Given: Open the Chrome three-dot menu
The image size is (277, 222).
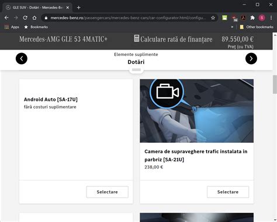Looking at the screenshot, I should pos(271,18).
